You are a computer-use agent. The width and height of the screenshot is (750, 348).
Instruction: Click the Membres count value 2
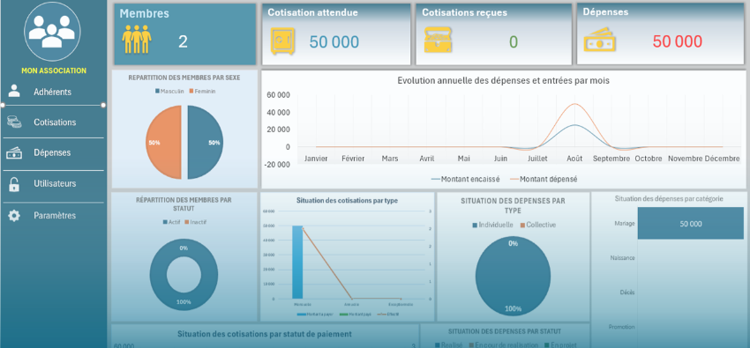(x=183, y=42)
